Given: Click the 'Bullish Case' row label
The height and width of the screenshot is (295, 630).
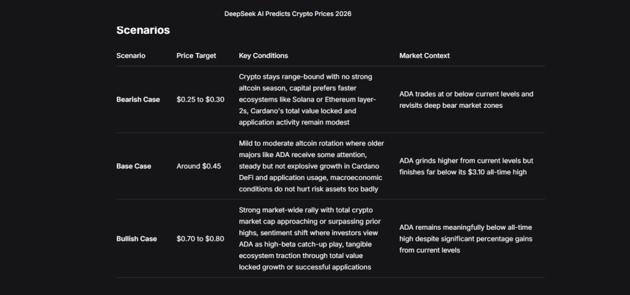Looking at the screenshot, I should coord(137,239).
